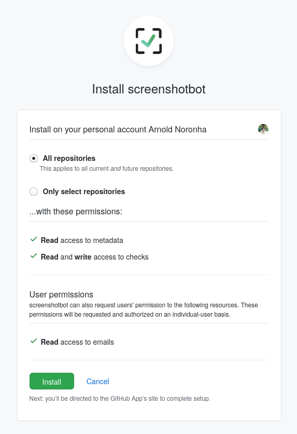Click the screenshotbot logo icon
The width and height of the screenshot is (297, 434).
pos(149,41)
